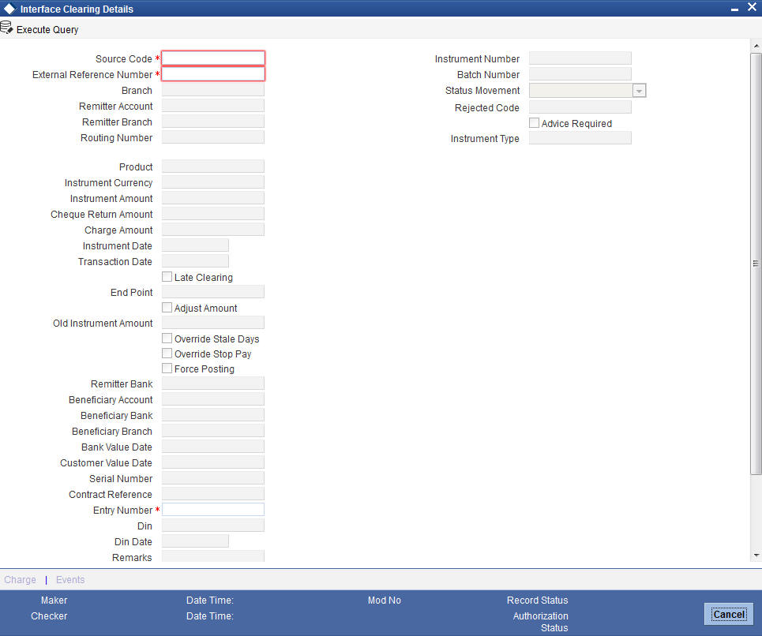Click the Cheque Return Amount field

pyautogui.click(x=213, y=214)
